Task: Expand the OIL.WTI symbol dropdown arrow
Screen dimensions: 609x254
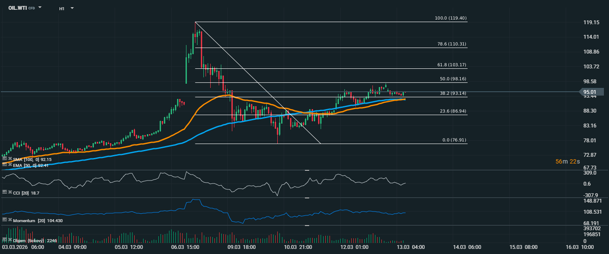Action: (x=40, y=8)
